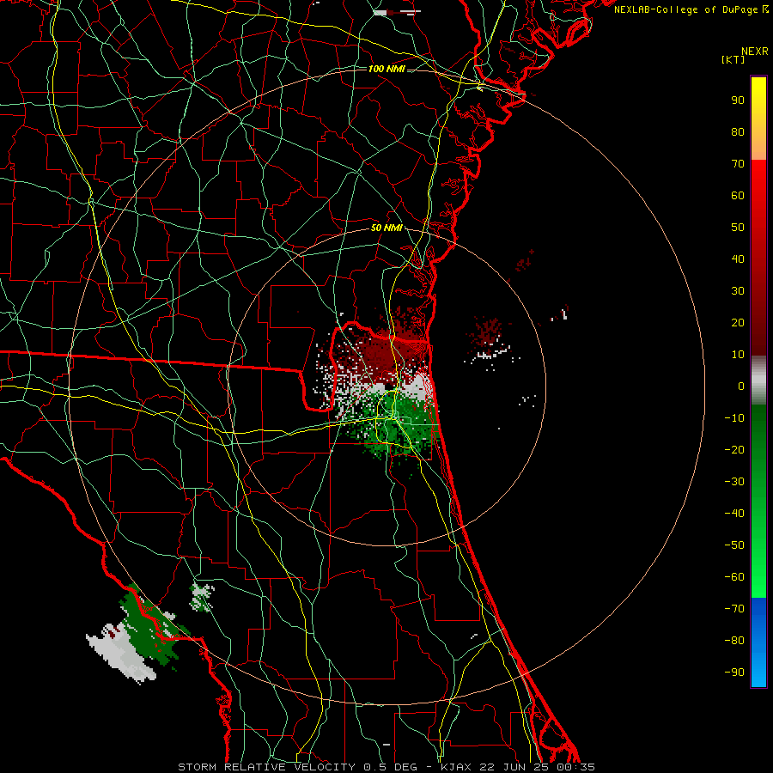Click the -90 label on the velocity scale
Viewport: 773px width, 773px height.
coord(734,673)
